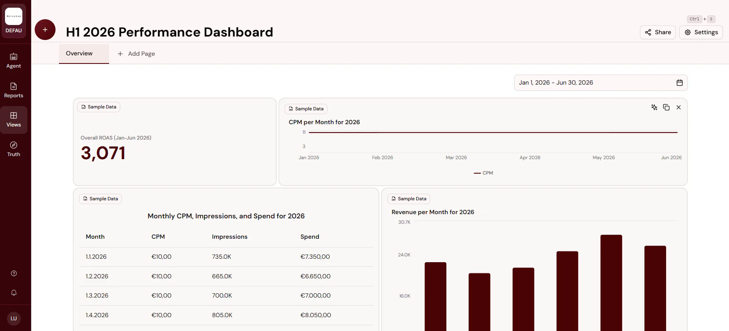729x331 pixels.
Task: Click the Monthly CPM, Impressions, and Spend title
Action: [x=226, y=216]
